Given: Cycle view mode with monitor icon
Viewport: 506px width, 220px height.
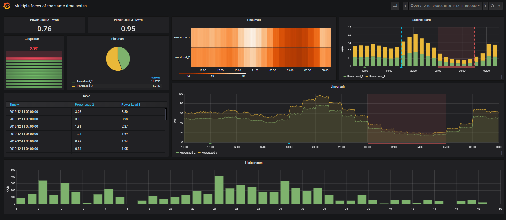Looking at the screenshot, I should [x=395, y=6].
